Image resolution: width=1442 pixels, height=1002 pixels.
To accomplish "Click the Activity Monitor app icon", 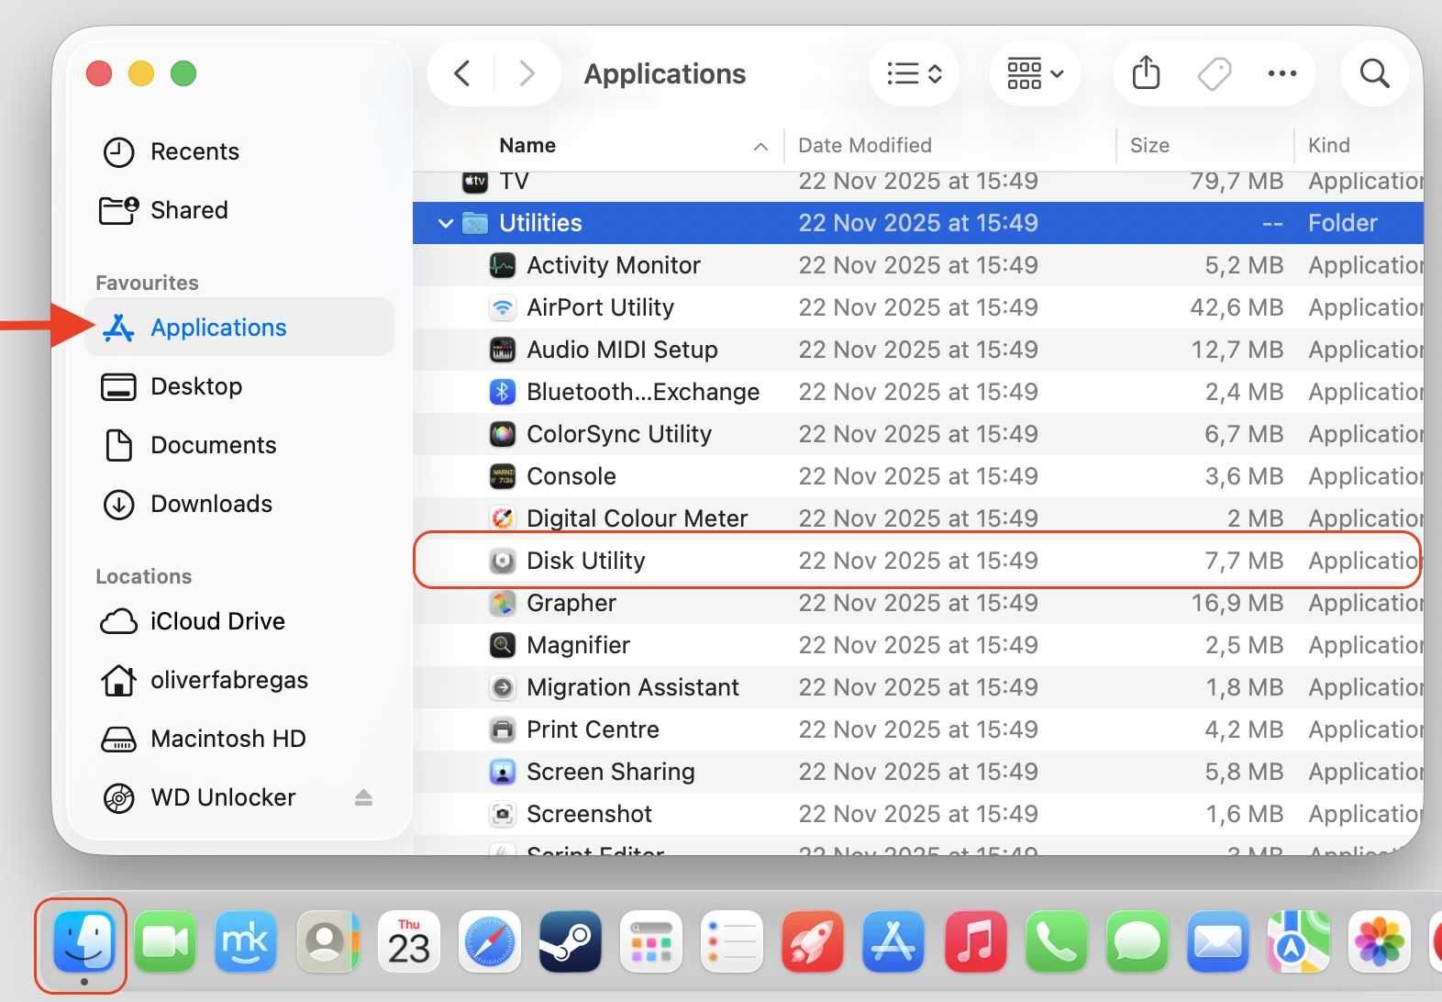I will pos(503,265).
